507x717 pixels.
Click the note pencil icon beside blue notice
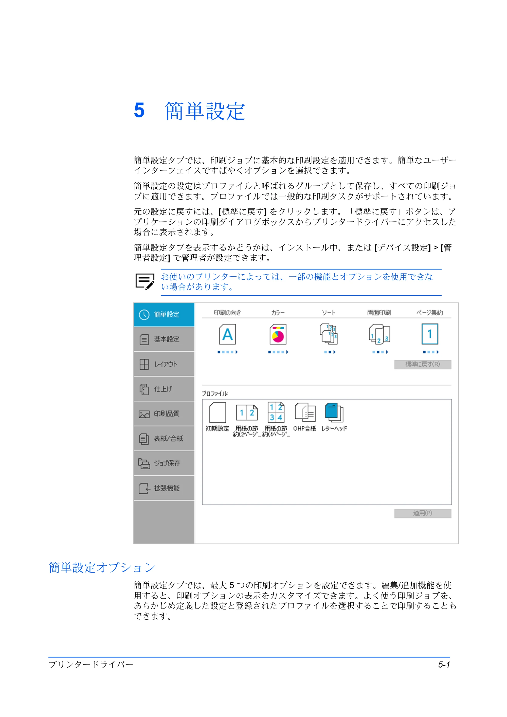pos(145,282)
